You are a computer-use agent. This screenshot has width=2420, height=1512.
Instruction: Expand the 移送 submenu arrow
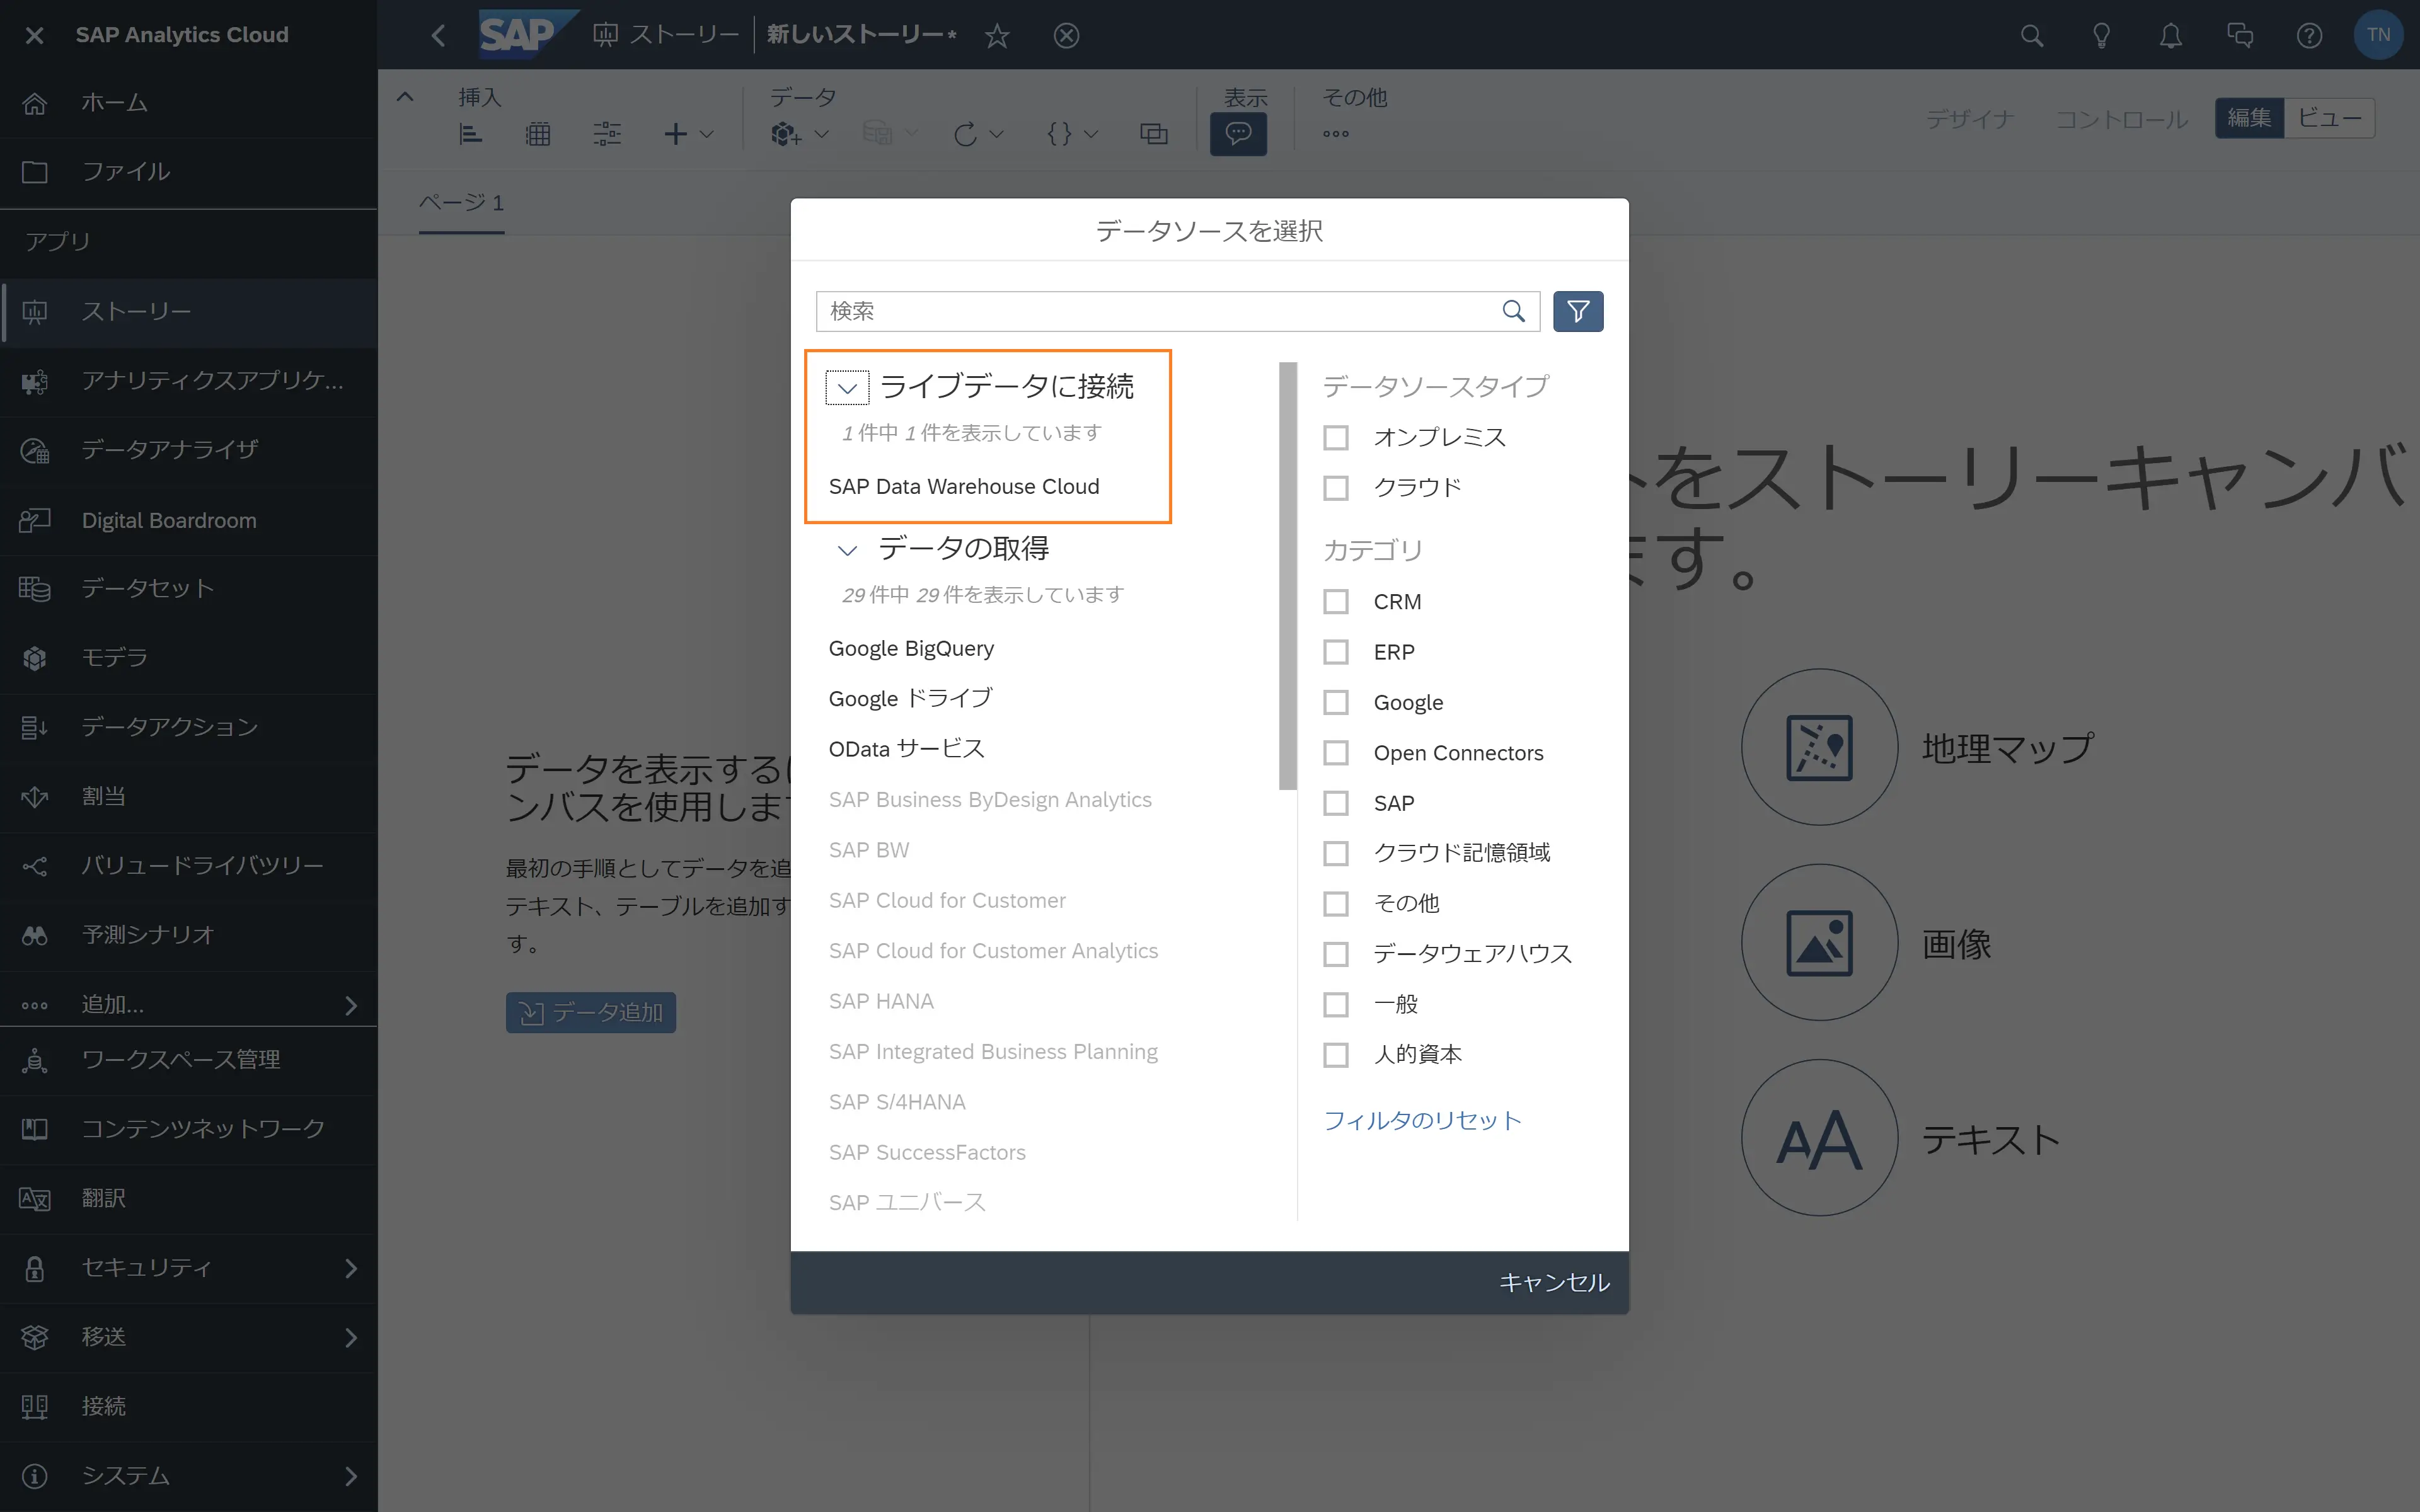click(350, 1337)
